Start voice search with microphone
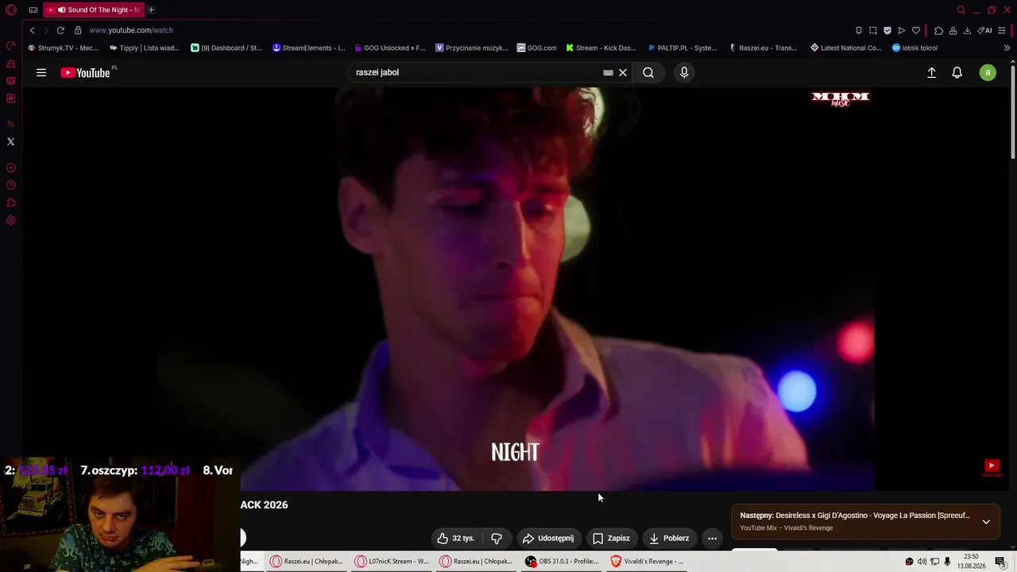 point(684,72)
